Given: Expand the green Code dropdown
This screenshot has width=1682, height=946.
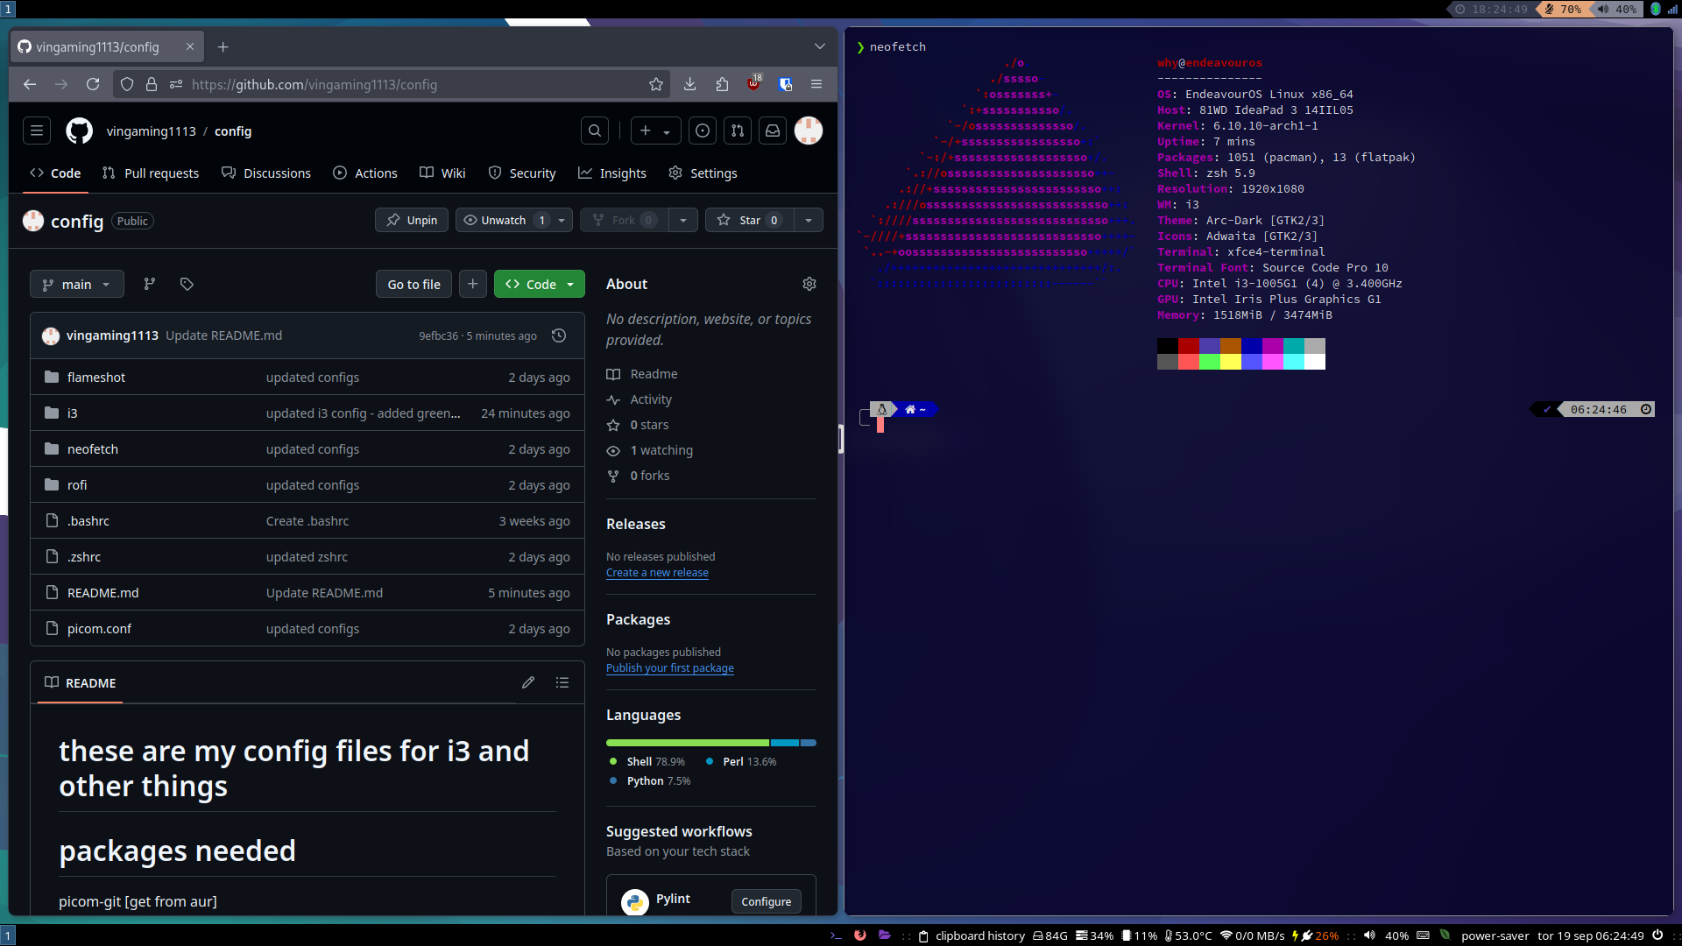Looking at the screenshot, I should click(570, 284).
